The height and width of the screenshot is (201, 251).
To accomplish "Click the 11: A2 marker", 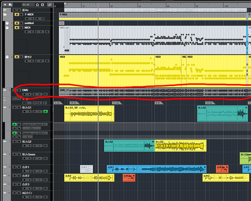I will pos(116,103).
